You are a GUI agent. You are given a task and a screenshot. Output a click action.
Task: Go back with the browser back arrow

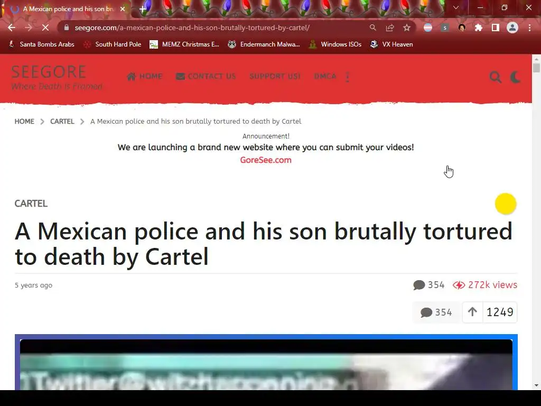tap(12, 27)
